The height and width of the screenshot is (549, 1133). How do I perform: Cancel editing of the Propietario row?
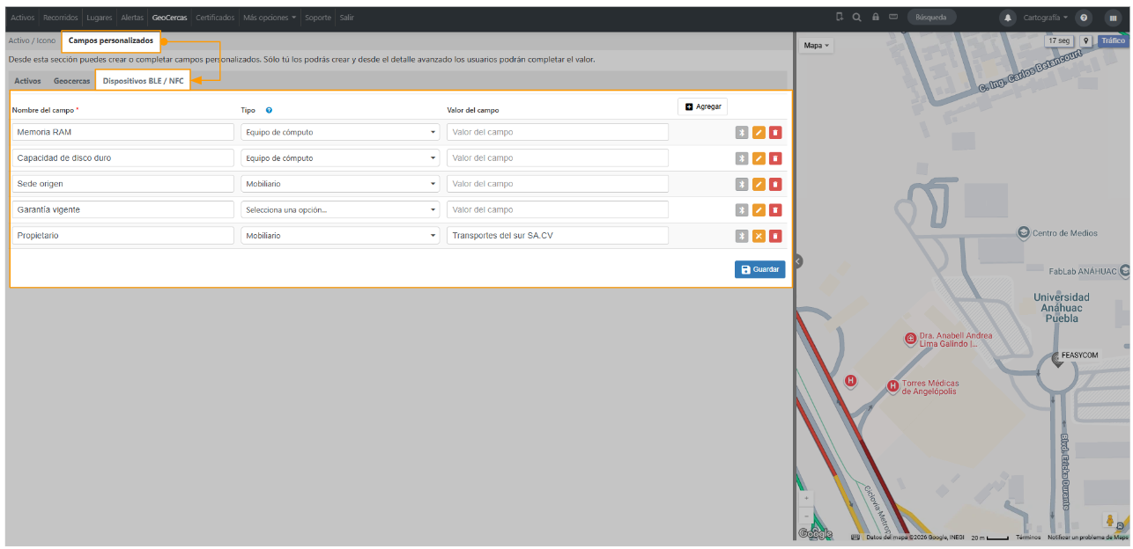[759, 236]
